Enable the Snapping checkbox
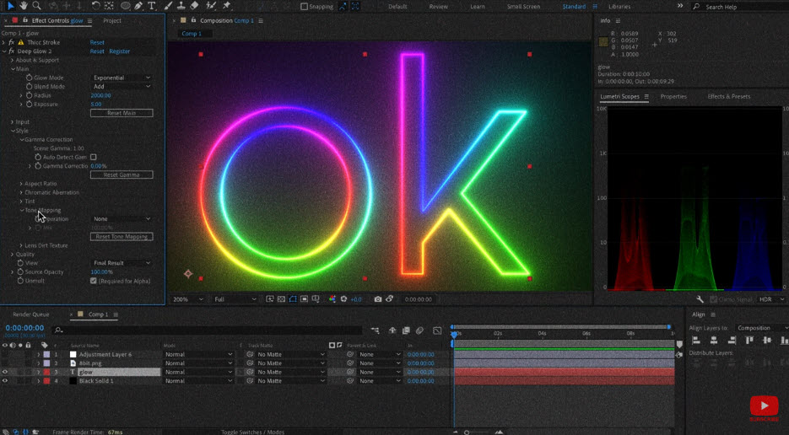Viewport: 789px width, 435px height. point(305,7)
